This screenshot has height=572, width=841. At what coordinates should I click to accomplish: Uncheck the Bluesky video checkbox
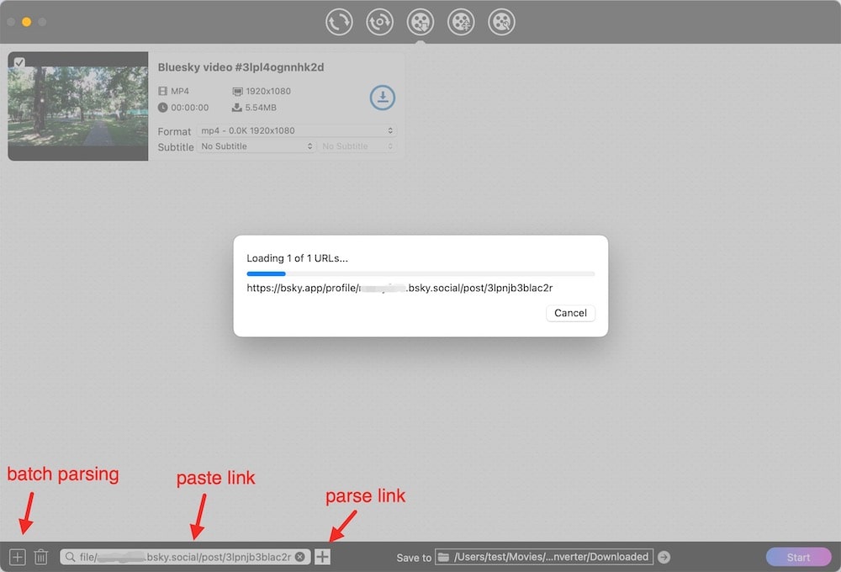tap(19, 62)
